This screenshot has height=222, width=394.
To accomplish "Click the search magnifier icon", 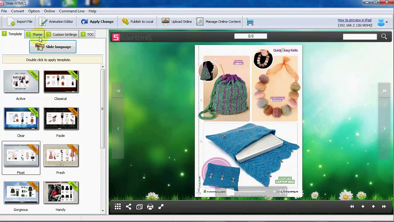I will [384, 37].
